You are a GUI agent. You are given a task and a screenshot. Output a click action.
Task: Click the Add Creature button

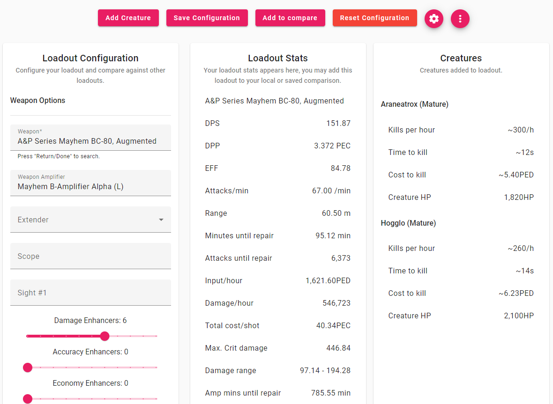click(128, 18)
